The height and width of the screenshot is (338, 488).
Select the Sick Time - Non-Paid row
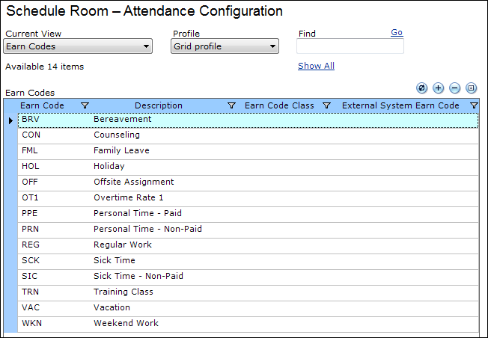[248, 277]
